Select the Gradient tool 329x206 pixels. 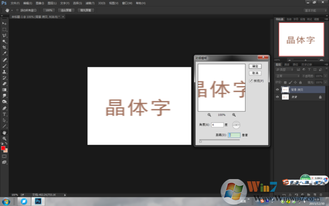pos(4,90)
